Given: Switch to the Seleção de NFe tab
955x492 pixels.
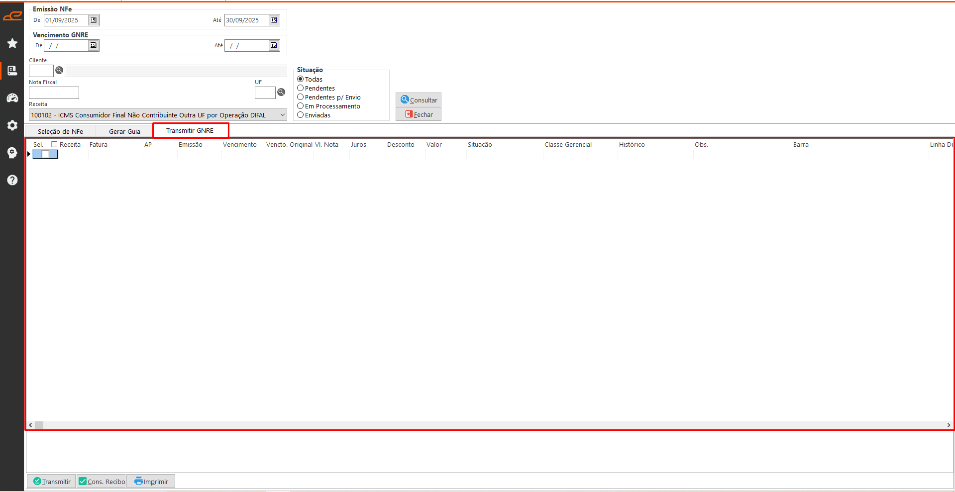Looking at the screenshot, I should pos(60,132).
